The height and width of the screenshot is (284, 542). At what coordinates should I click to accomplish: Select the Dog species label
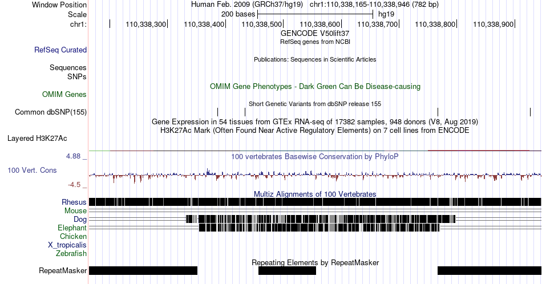80,220
